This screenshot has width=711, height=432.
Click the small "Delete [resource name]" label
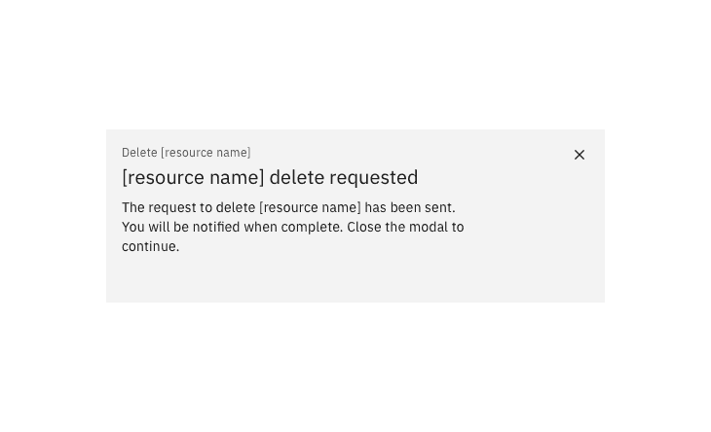[186, 153]
